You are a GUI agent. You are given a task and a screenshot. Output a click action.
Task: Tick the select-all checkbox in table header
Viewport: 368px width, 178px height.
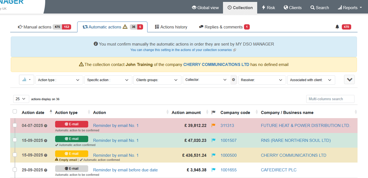pyautogui.click(x=15, y=111)
